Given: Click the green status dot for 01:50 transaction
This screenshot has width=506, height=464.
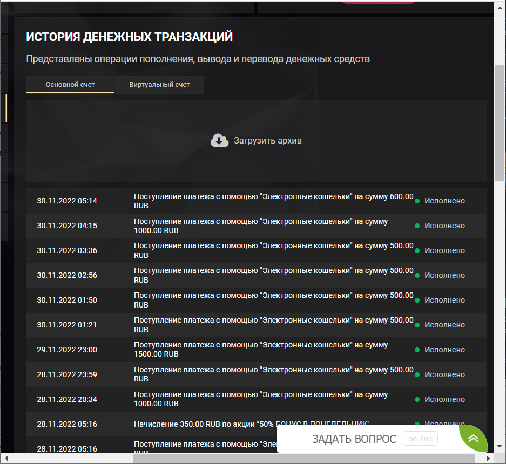Looking at the screenshot, I should point(417,300).
